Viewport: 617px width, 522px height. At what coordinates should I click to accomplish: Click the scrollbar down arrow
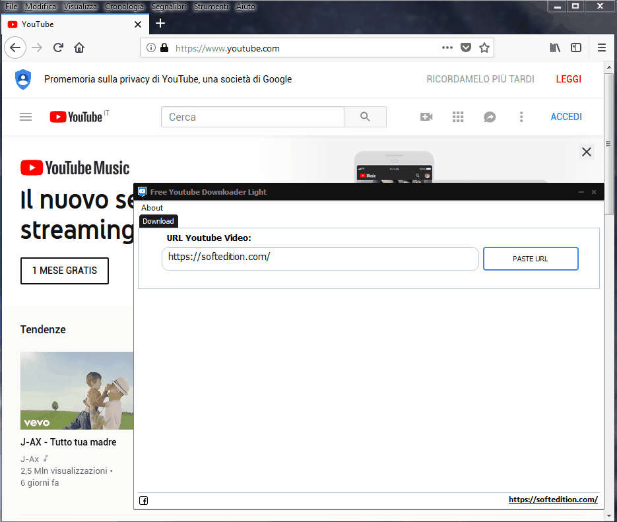click(608, 515)
